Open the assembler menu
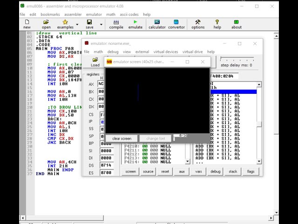Screen dimensions: 298x224 (73, 14)
